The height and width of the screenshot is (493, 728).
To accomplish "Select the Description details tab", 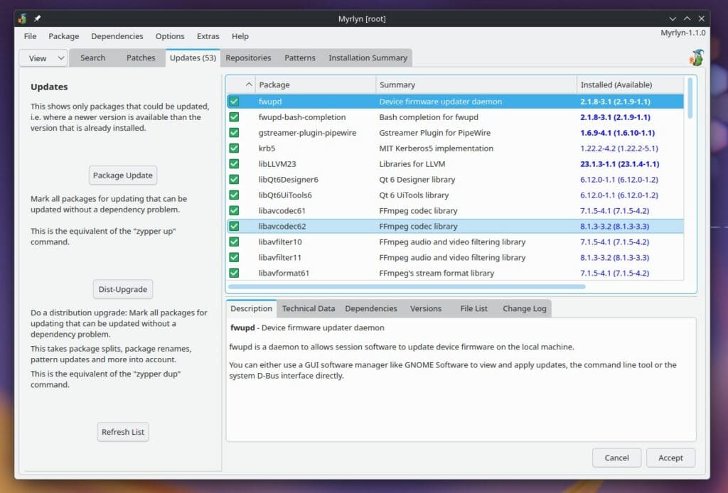I will tap(251, 308).
